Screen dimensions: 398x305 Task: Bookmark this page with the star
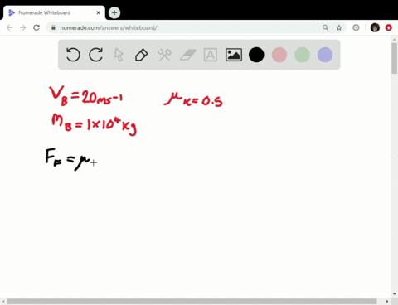tap(339, 27)
